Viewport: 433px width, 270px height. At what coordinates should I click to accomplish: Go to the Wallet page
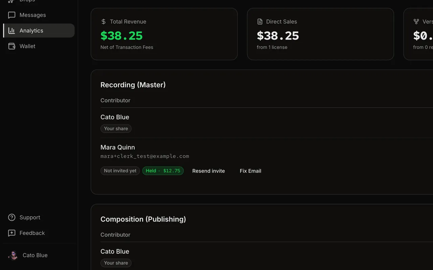tap(39, 46)
